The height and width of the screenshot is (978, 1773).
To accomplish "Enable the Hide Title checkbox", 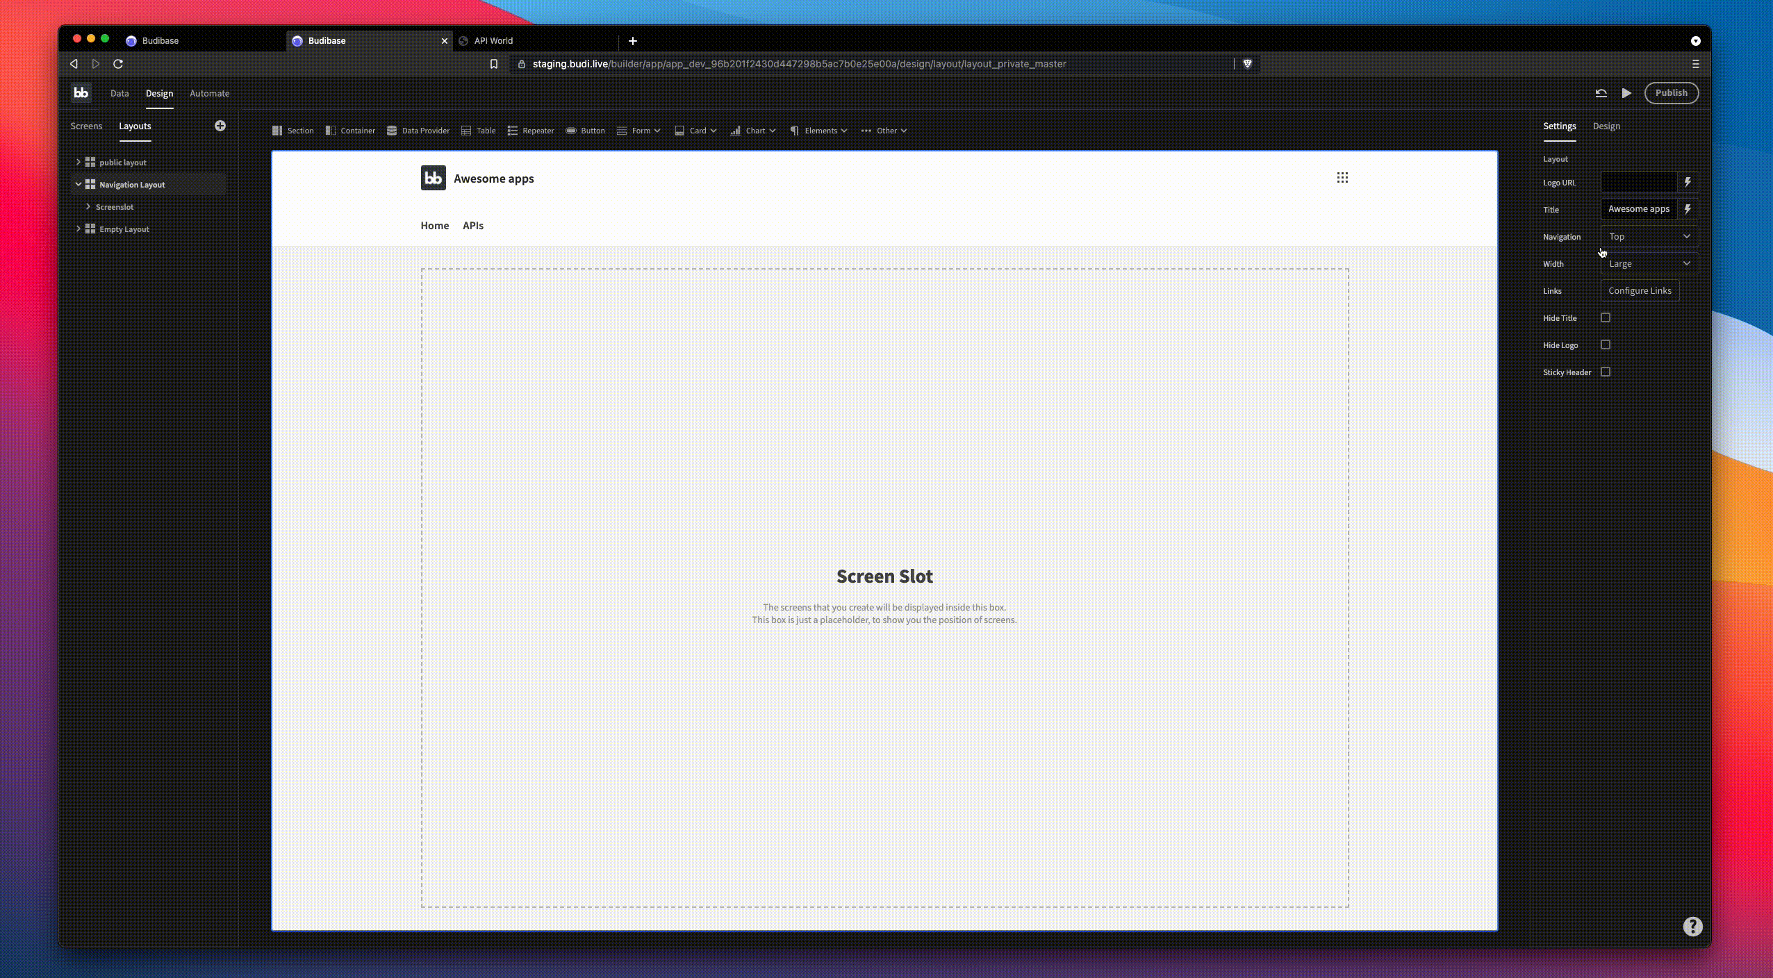I will 1604,317.
